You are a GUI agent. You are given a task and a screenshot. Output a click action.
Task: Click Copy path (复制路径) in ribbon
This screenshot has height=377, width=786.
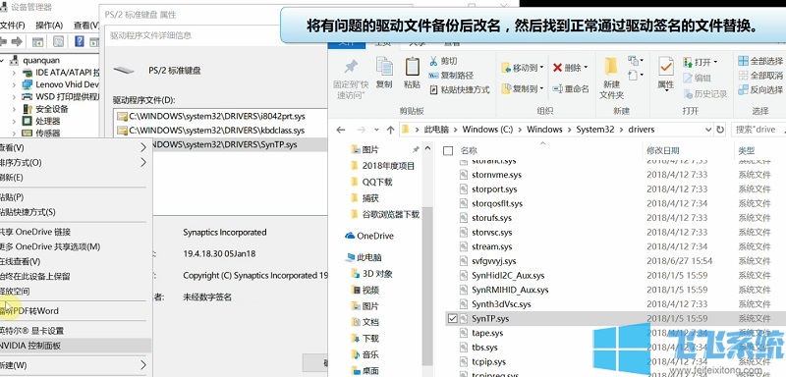451,75
